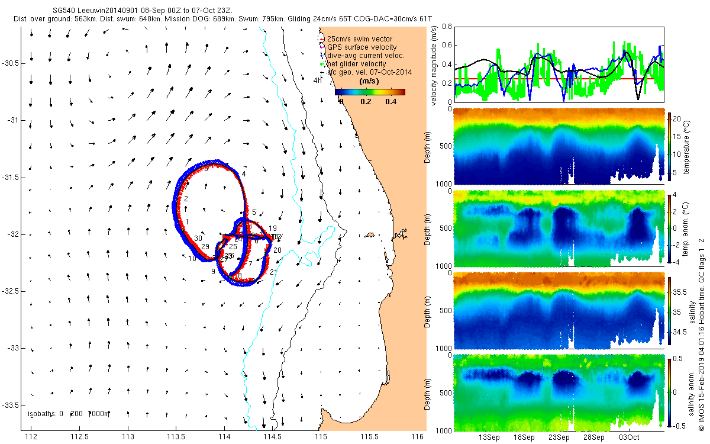Click the "velocity magnitude (m/s)" axis label
This screenshot has width=710, height=444.
(x=435, y=65)
